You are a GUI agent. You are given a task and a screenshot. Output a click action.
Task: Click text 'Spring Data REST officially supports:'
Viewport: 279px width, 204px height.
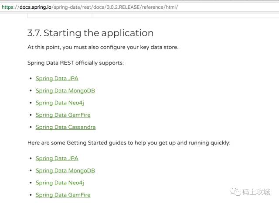pyautogui.click(x=75, y=63)
